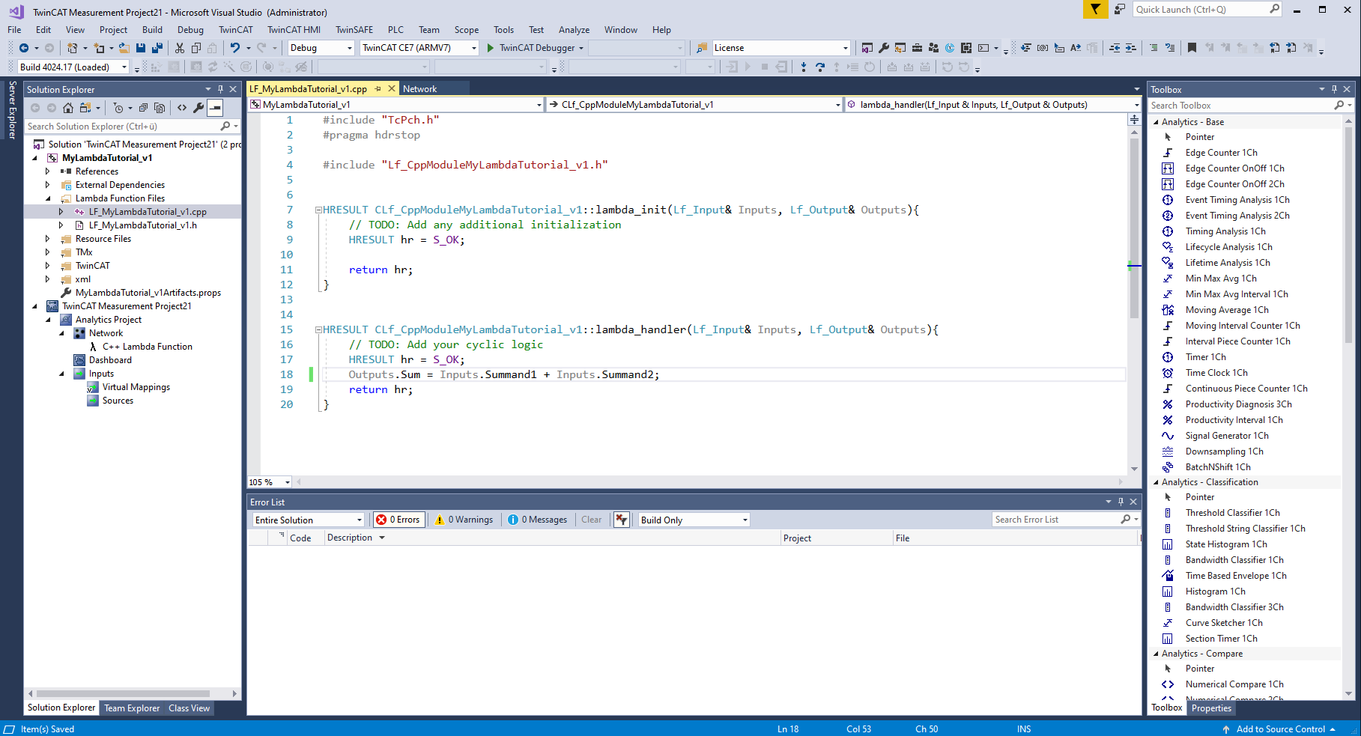The height and width of the screenshot is (736, 1361).
Task: Toggle the IntelliSense error filter icon
Action: (x=621, y=520)
